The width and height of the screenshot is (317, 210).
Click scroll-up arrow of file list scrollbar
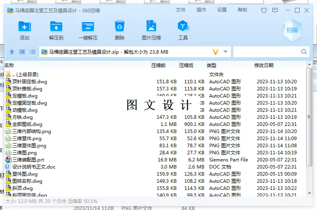[x=309, y=64]
